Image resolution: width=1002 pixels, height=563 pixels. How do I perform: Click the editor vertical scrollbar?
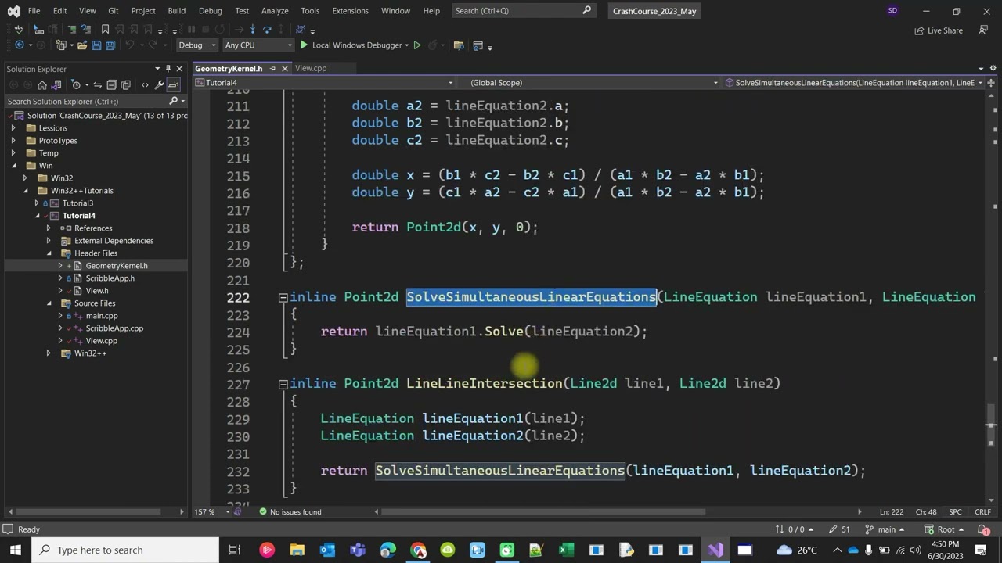(x=990, y=299)
